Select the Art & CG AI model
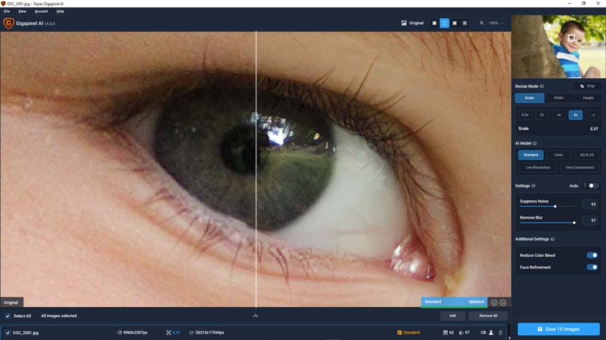The width and height of the screenshot is (606, 340). [586, 155]
